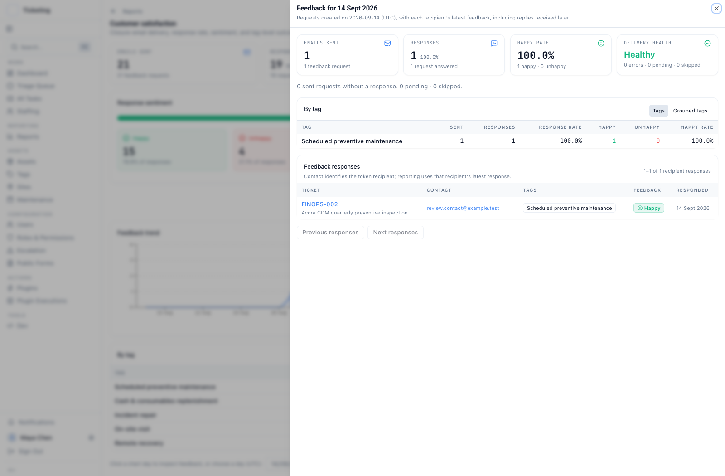Click the Happy feedback badge
This screenshot has width=725, height=476.
[649, 208]
